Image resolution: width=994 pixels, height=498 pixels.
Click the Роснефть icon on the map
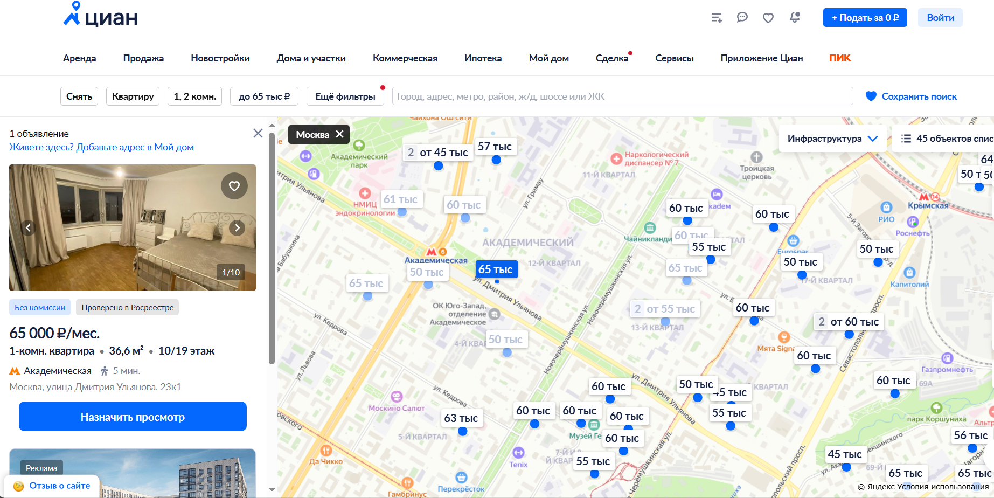[913, 222]
